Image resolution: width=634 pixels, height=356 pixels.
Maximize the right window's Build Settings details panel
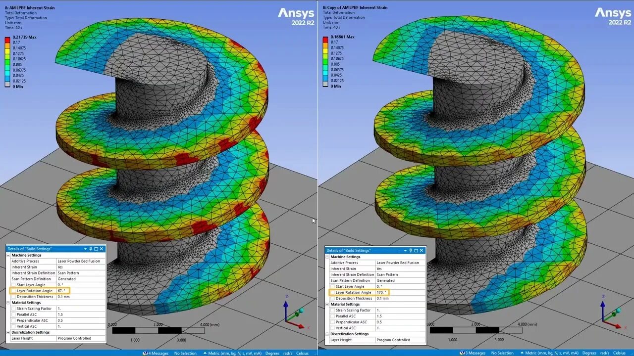point(416,251)
